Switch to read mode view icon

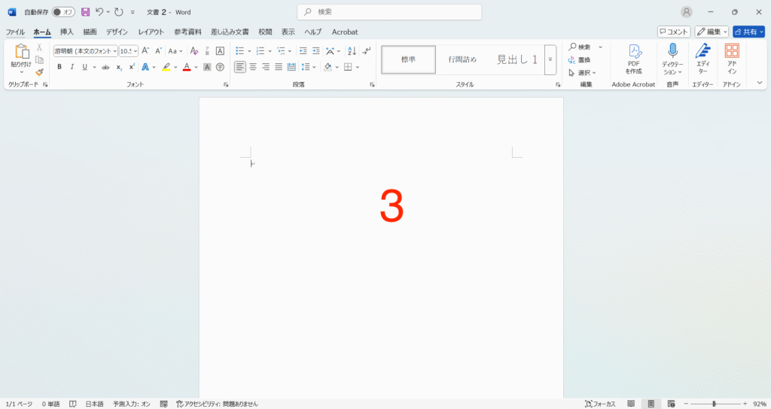(x=631, y=404)
